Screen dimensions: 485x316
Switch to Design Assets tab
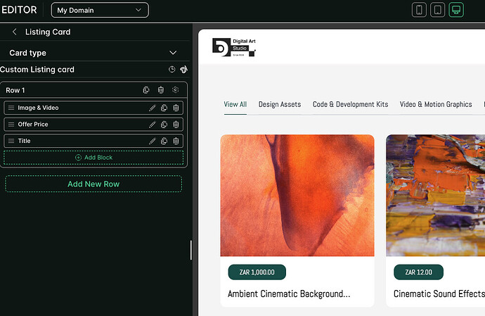click(280, 104)
